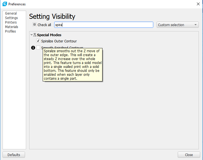
Task: Click the Cura logo in title bar
Action: 4,4
